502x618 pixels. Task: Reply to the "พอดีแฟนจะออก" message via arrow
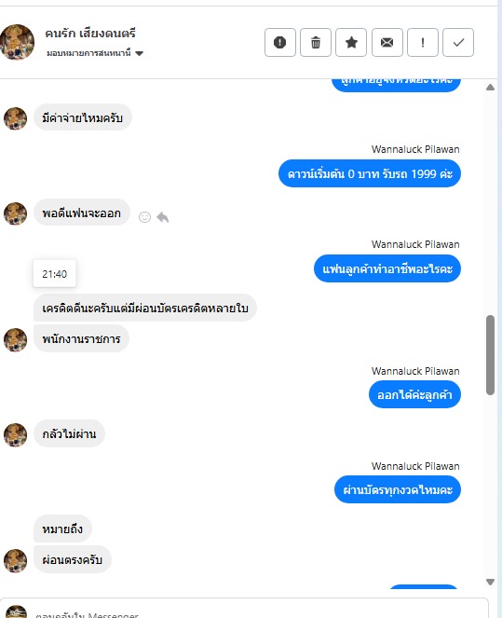pos(163,217)
